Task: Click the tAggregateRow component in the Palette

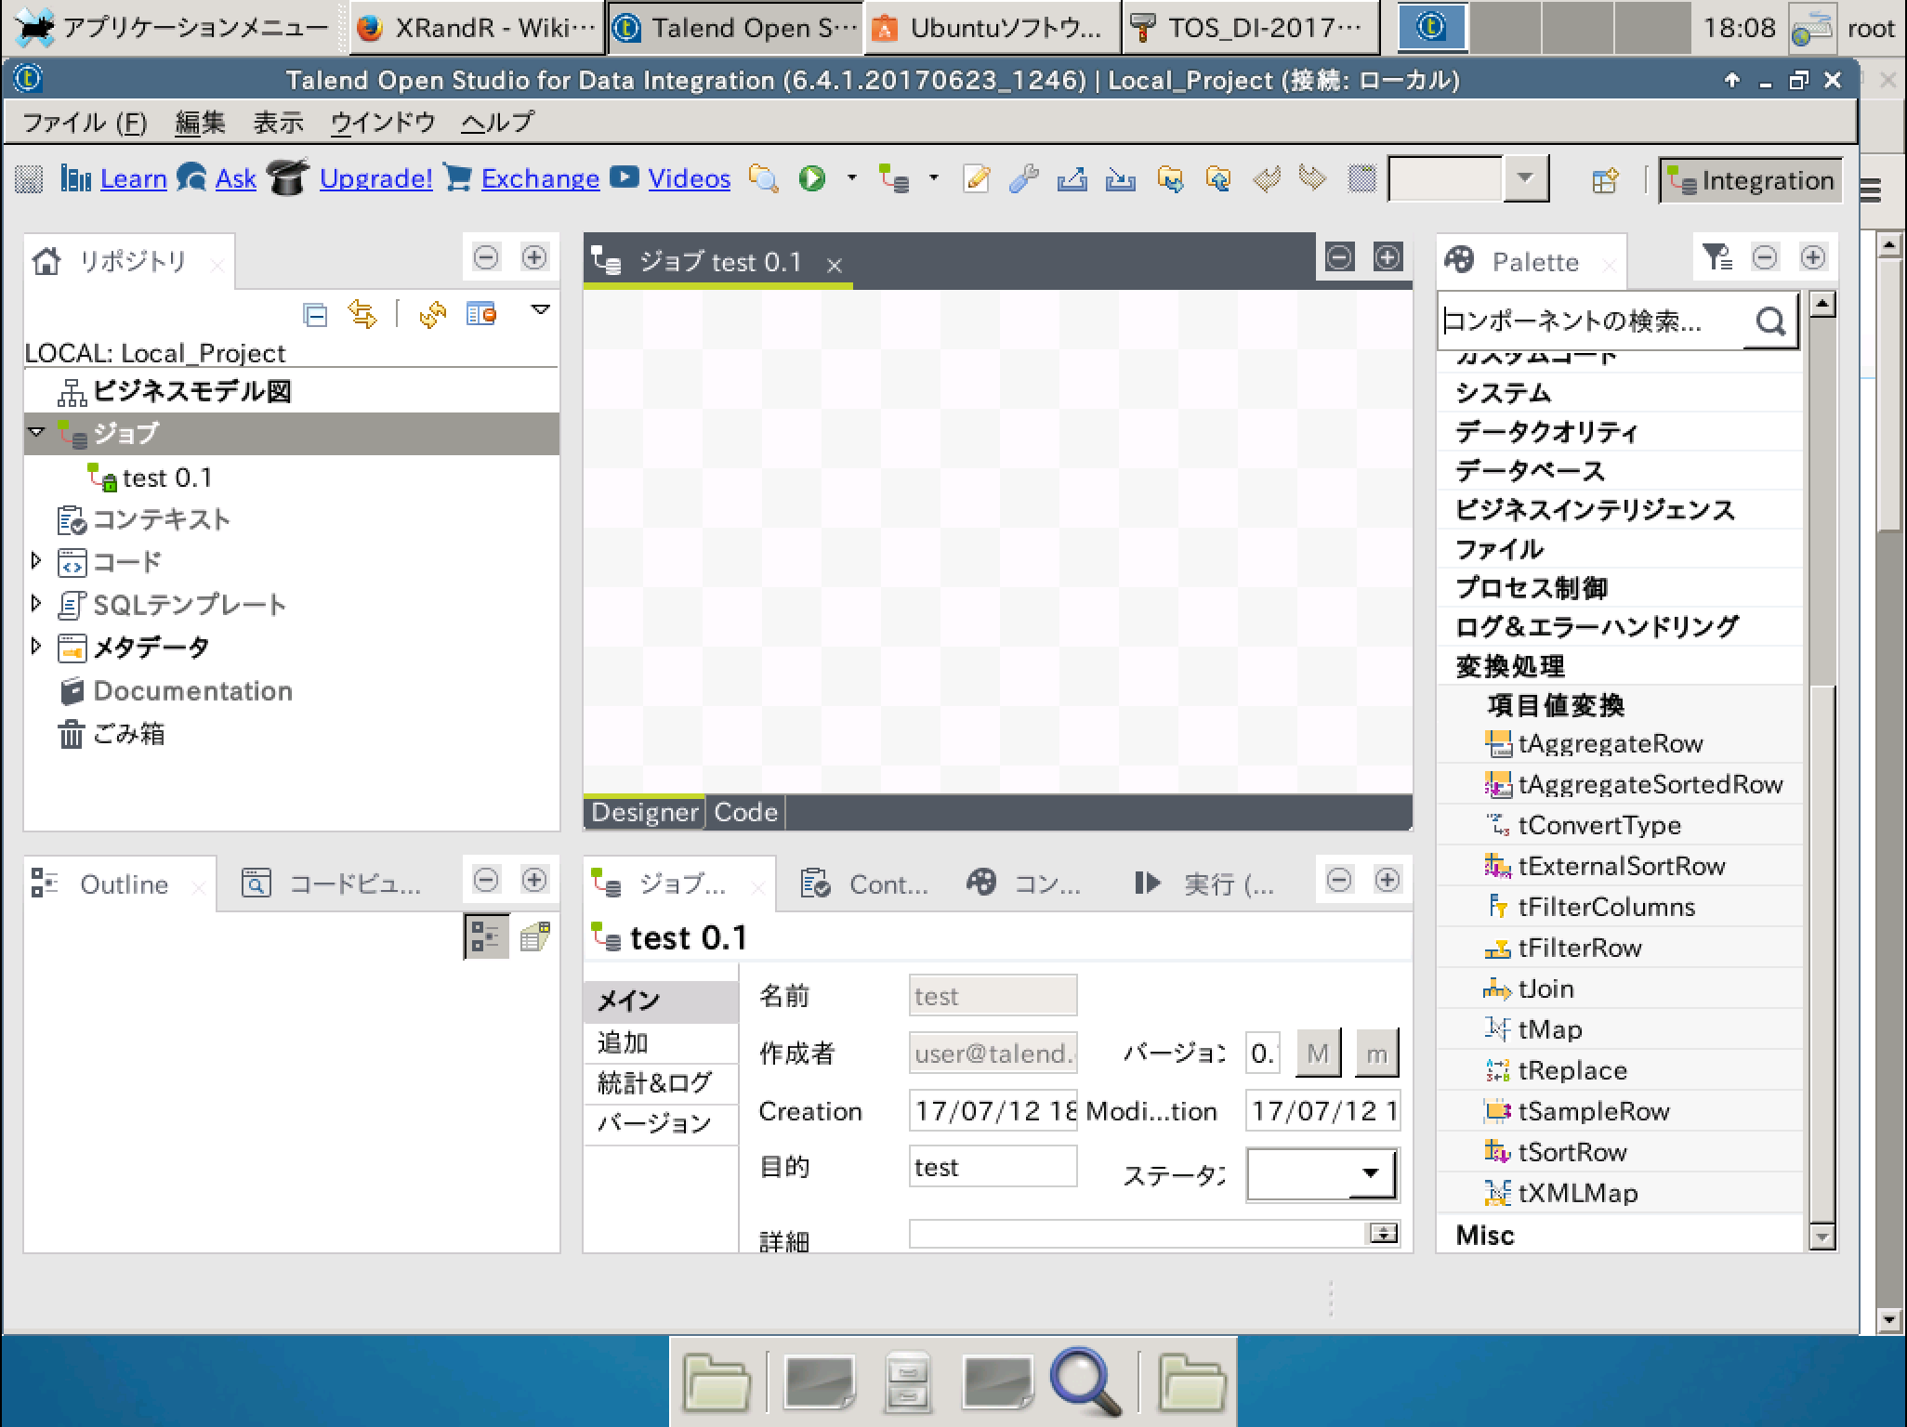Action: [1610, 743]
